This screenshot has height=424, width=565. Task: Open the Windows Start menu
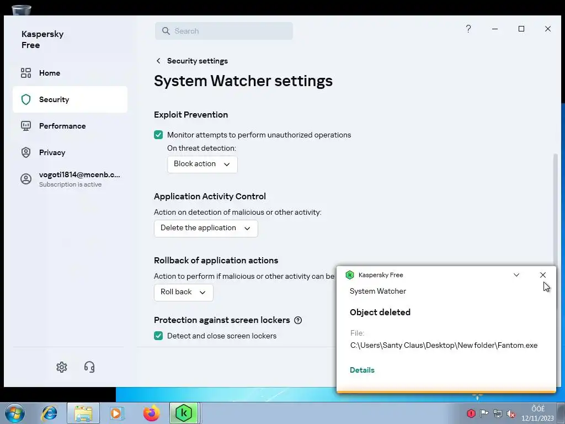[x=15, y=413]
